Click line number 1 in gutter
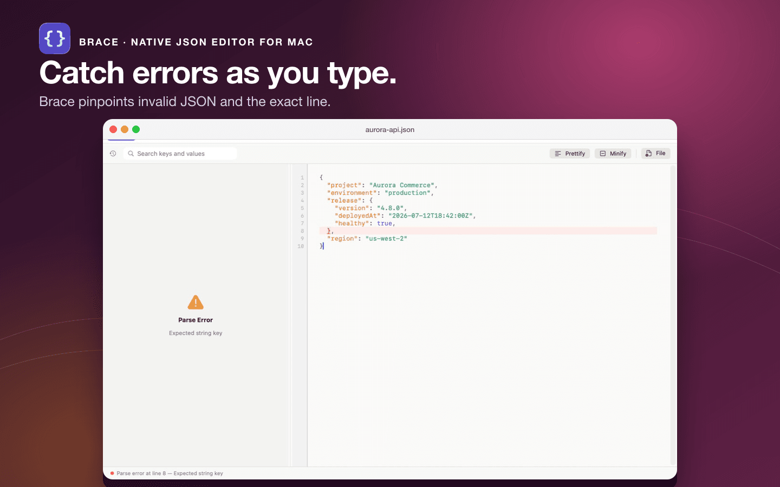The width and height of the screenshot is (780, 487). 302,178
